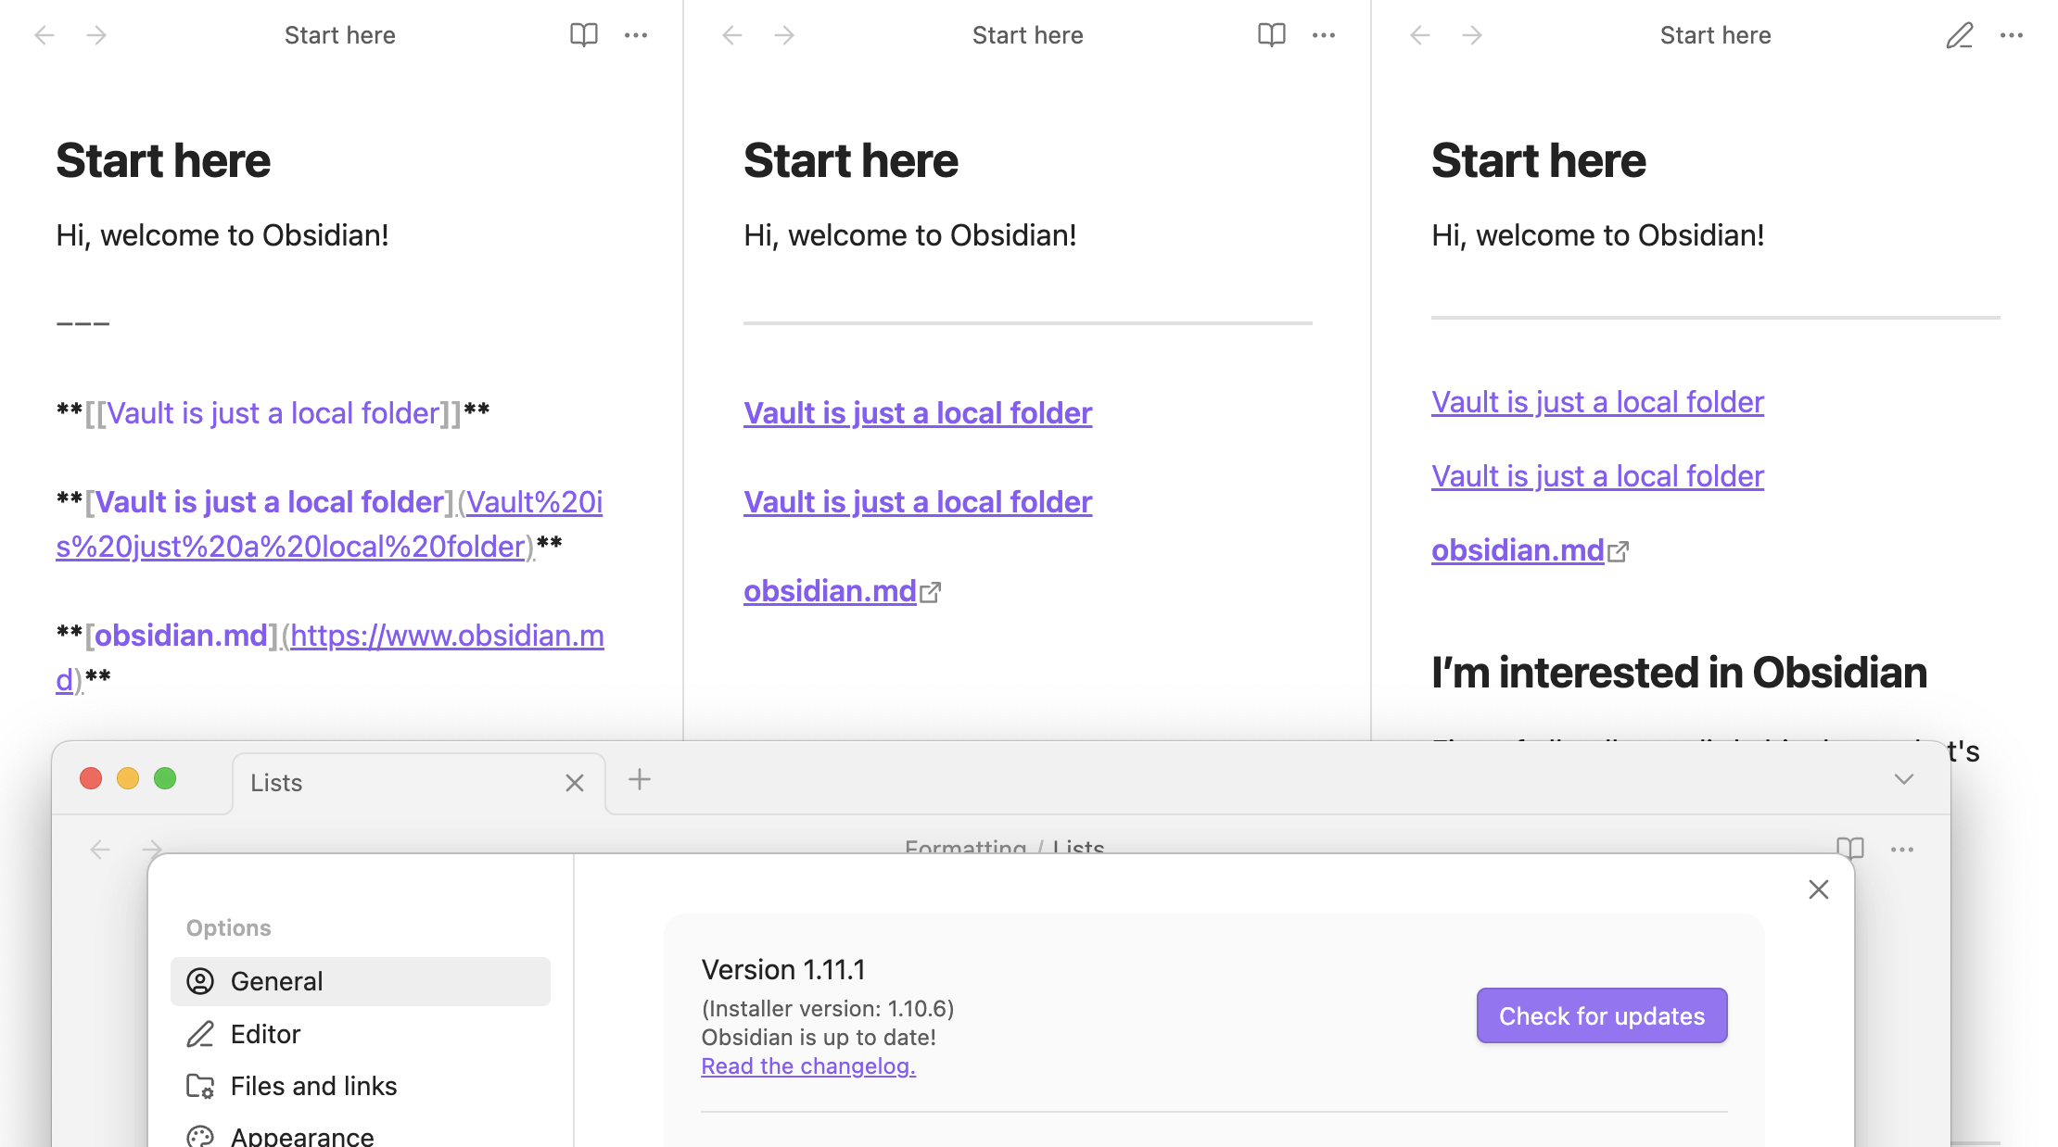Click the pencil edit icon in right pane
This screenshot has width=2058, height=1147.
[1959, 35]
